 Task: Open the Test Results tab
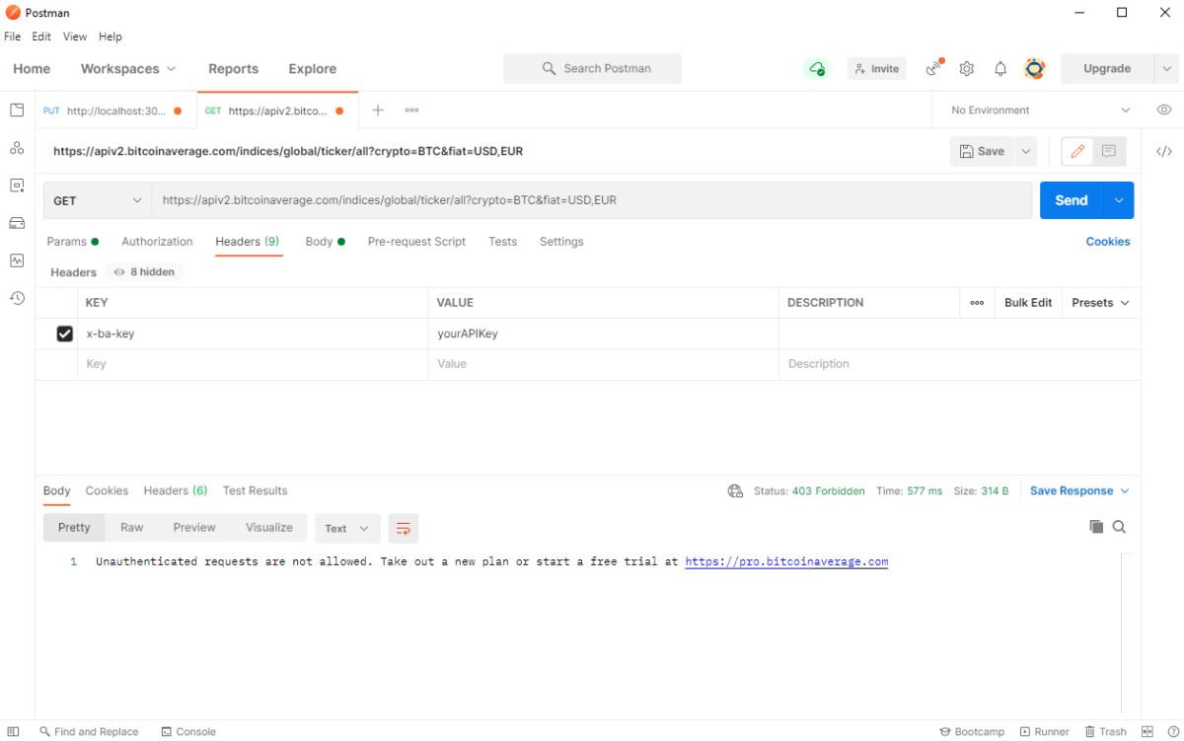coord(255,490)
